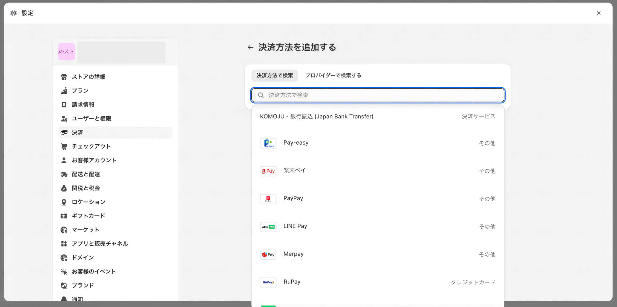Click the store avatar thumbnail in sidebar
Viewport: 617px width, 307px height.
click(66, 52)
